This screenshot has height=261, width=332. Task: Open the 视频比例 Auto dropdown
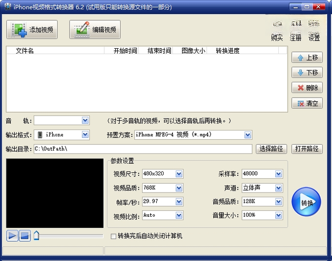(x=179, y=215)
